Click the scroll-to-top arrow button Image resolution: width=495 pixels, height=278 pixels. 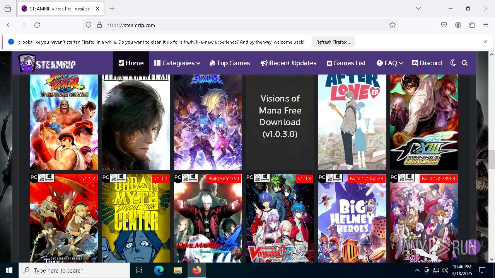(472, 246)
